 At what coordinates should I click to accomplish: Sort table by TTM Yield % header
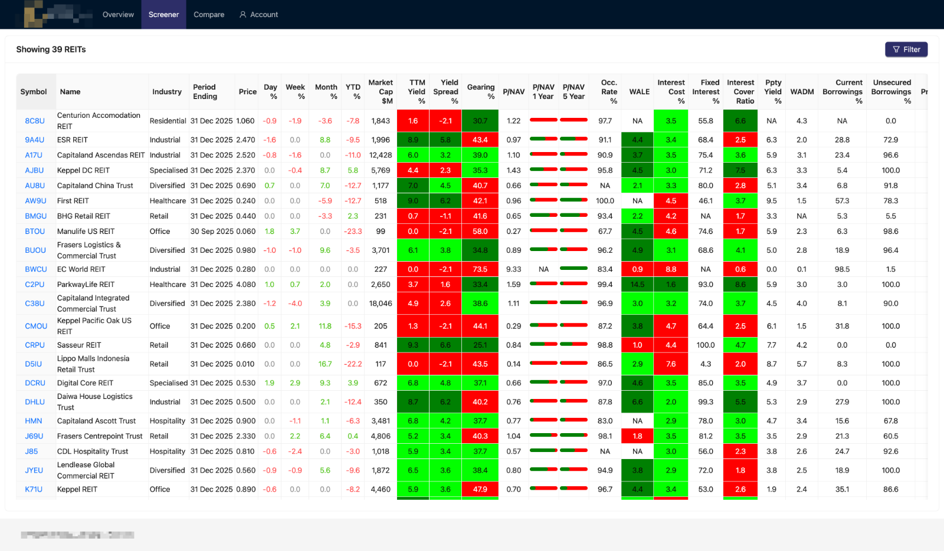point(416,91)
